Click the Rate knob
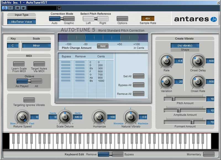The width and height of the screenshot is (221, 160). tap(167, 61)
